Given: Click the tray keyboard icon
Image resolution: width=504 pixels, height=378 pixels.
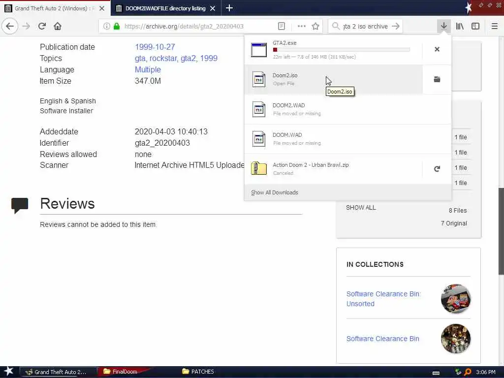Looking at the screenshot, I should 436,373.
